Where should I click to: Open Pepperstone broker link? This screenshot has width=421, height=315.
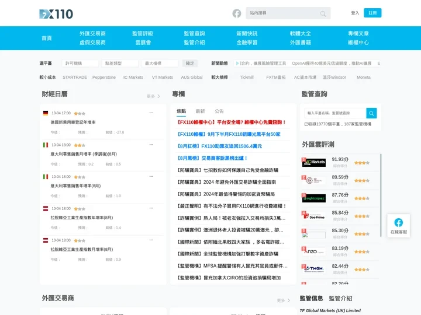coord(104,77)
